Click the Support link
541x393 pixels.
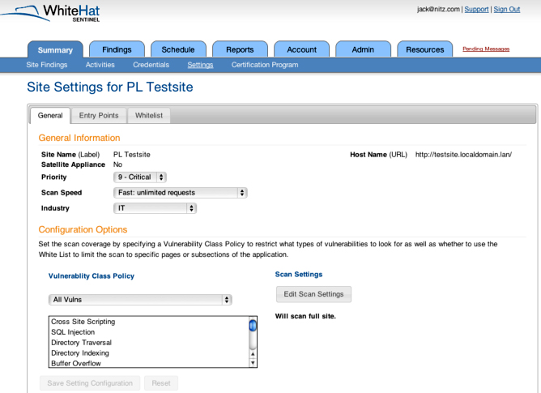point(476,10)
